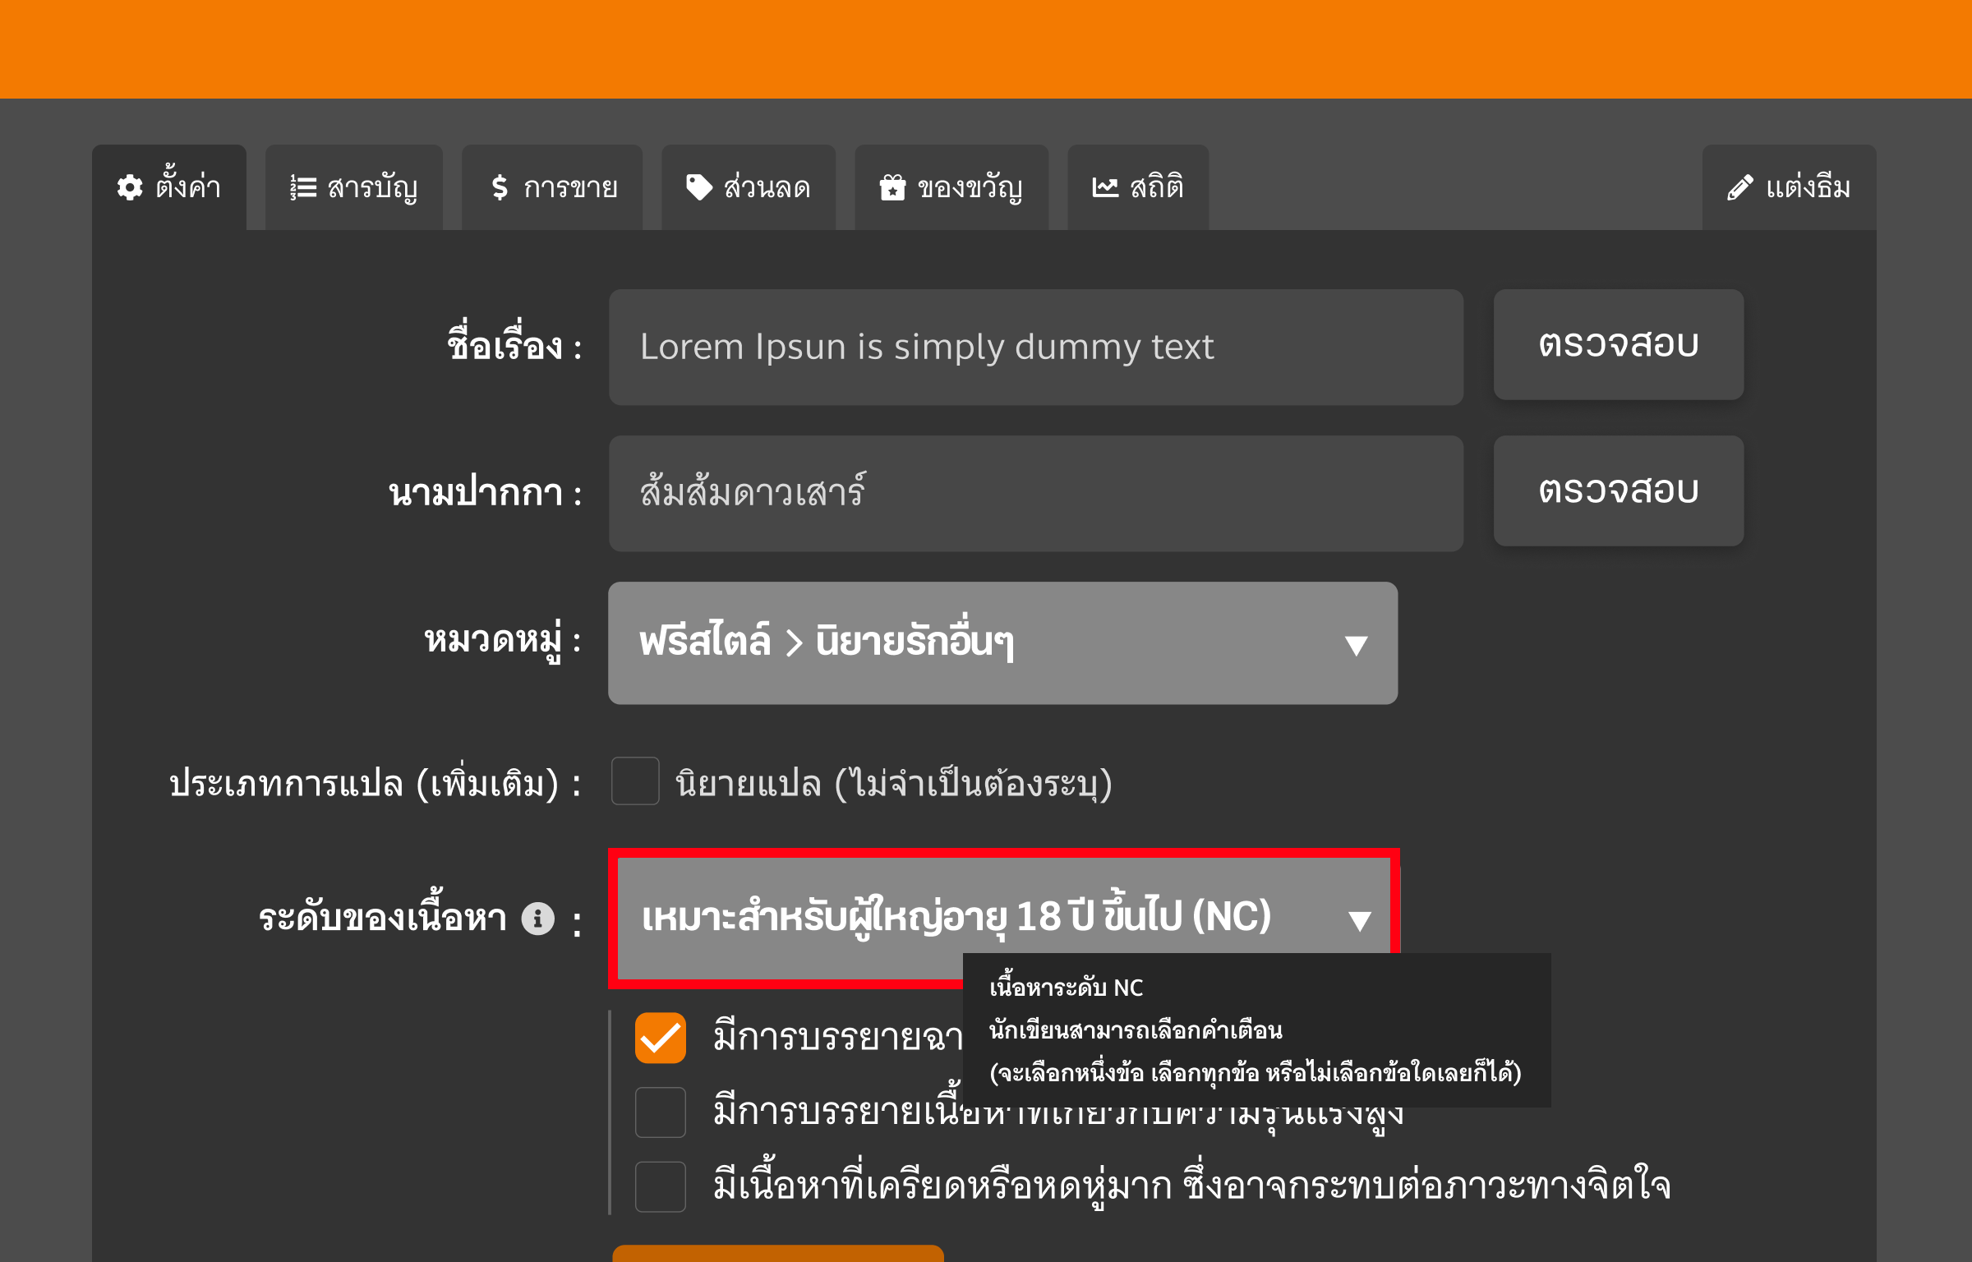Tick the high violence content checkbox
Viewport: 1972px width, 1262px height.
[x=661, y=1112]
